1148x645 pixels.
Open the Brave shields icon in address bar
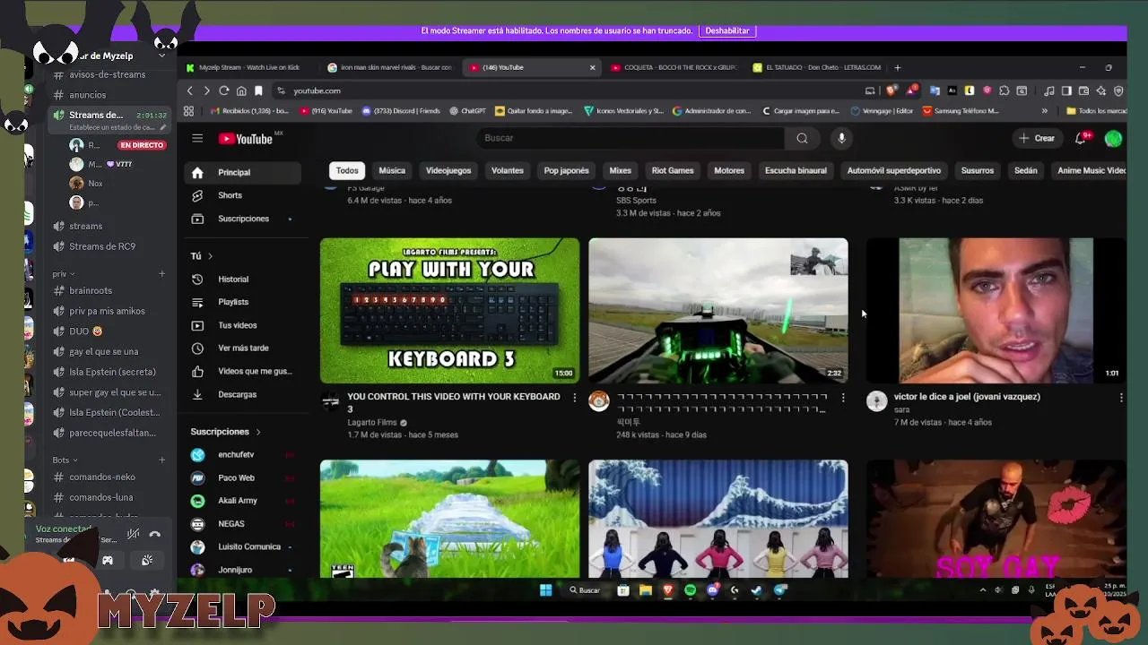coord(891,90)
